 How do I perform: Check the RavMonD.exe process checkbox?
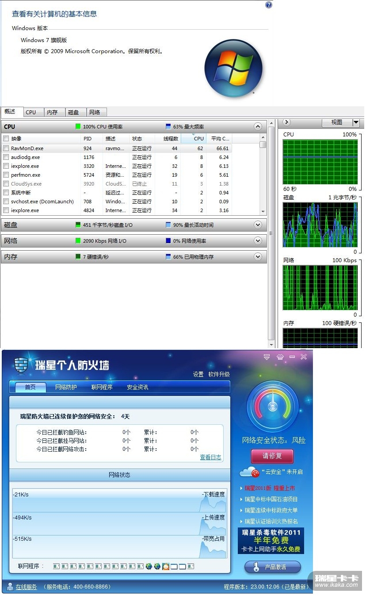coord(6,148)
